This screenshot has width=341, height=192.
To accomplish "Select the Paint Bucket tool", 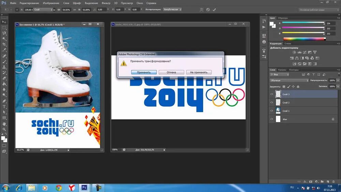I will coord(4,84).
